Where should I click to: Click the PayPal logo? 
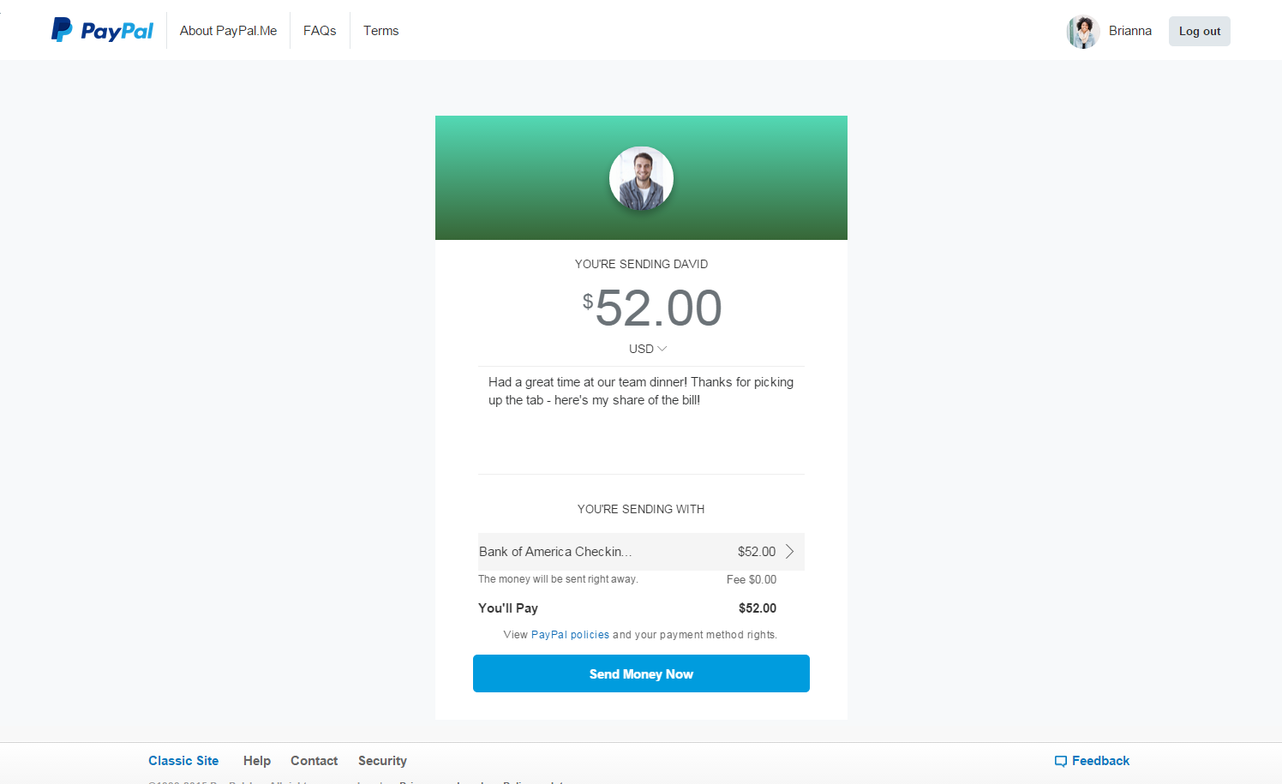102,31
